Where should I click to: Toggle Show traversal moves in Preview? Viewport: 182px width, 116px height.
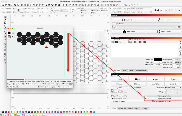pos(27,84)
